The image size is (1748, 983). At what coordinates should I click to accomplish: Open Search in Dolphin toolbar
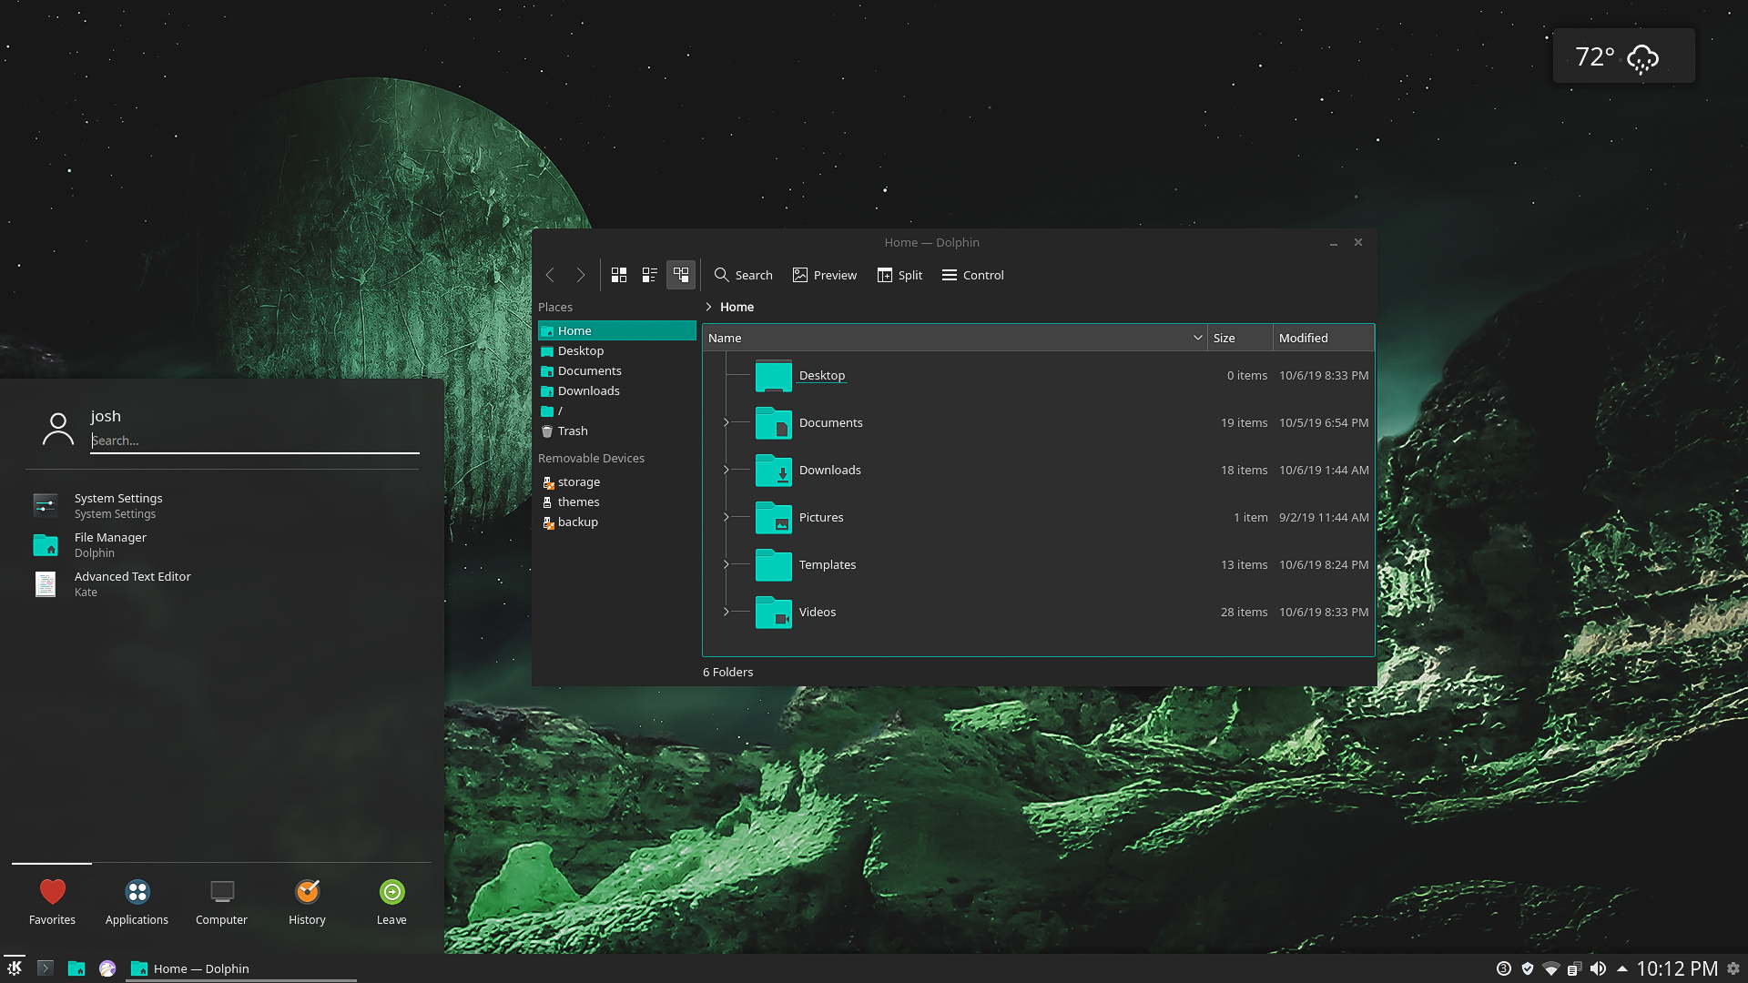pos(744,275)
